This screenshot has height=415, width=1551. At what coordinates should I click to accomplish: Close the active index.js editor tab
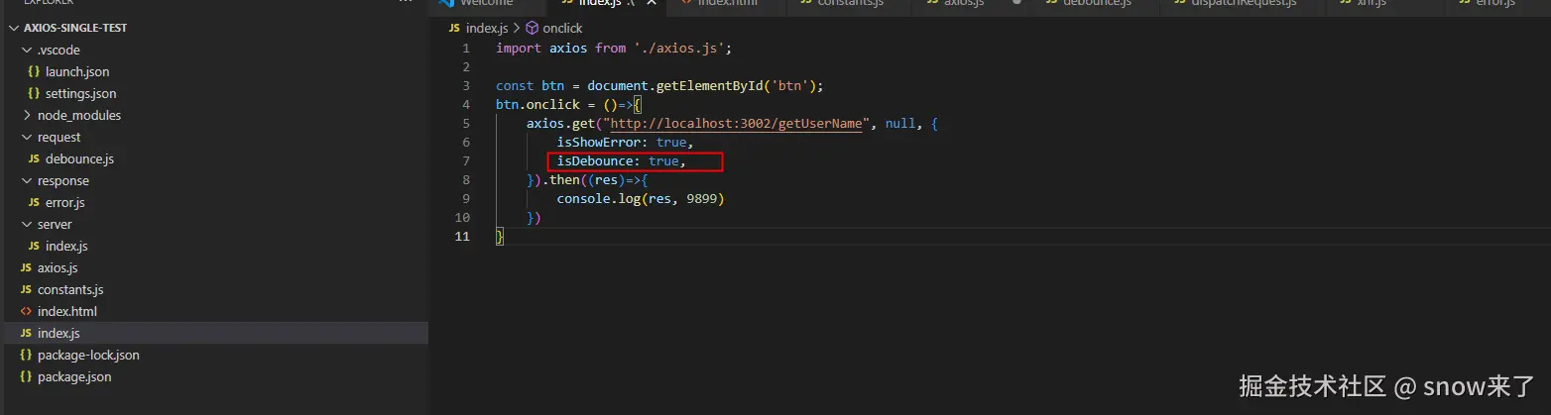pyautogui.click(x=650, y=3)
